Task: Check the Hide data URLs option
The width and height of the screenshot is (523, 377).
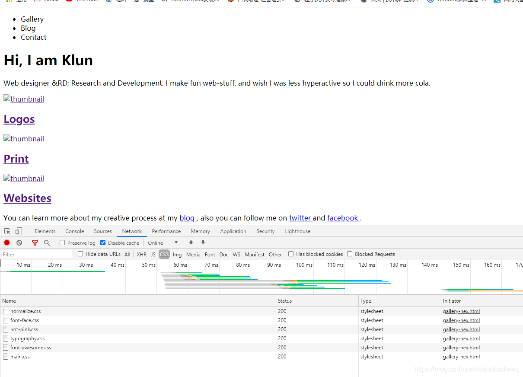Action: click(80, 254)
